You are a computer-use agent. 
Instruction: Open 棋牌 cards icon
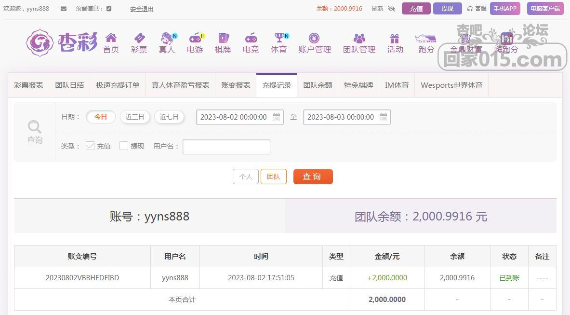tap(223, 38)
